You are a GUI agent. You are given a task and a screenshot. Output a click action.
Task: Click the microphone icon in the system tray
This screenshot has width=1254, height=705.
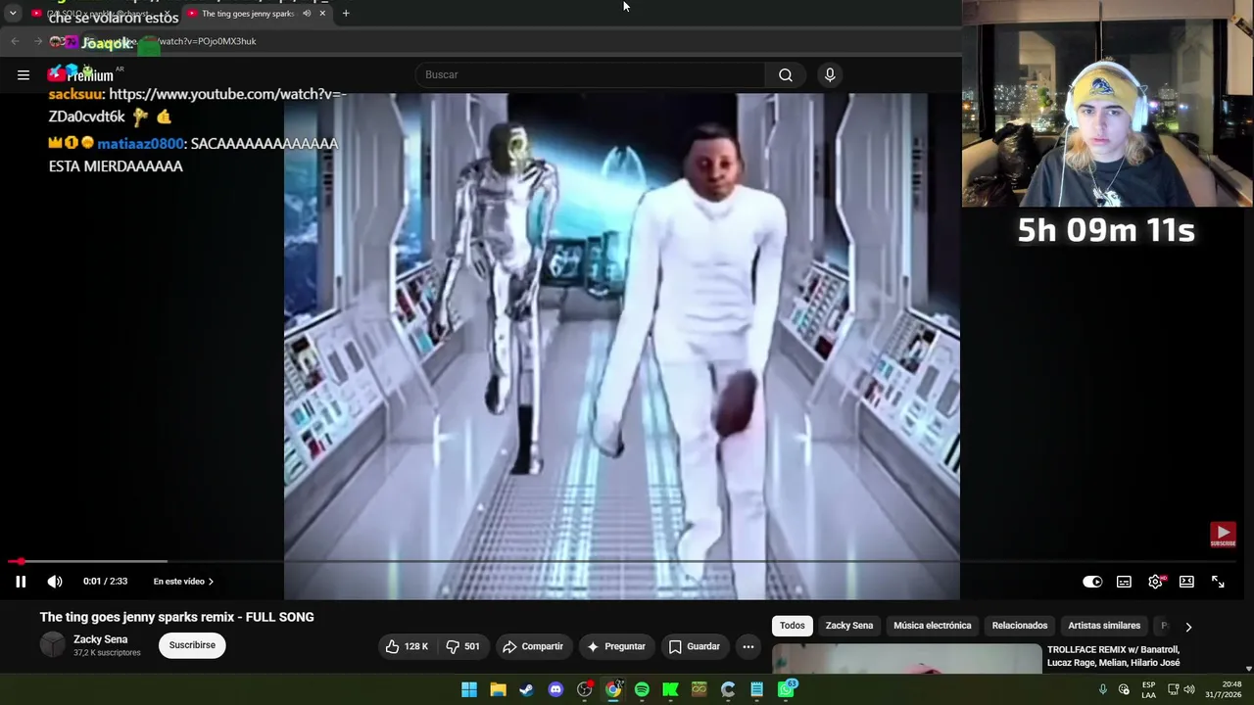(1103, 689)
